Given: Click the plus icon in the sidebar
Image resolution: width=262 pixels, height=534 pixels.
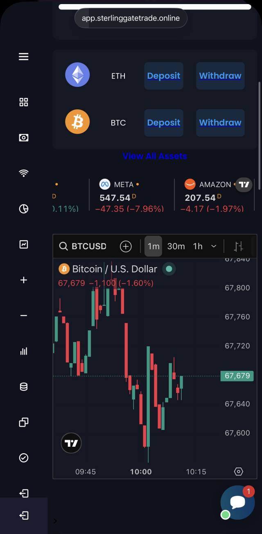Looking at the screenshot, I should [24, 280].
